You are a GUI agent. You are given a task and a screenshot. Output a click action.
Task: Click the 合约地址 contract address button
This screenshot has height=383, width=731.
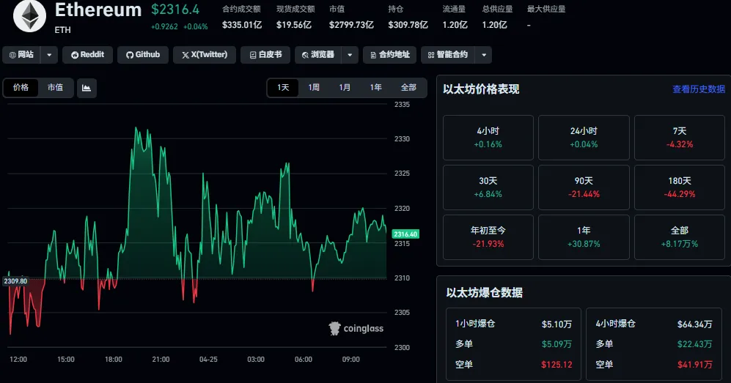(x=389, y=55)
